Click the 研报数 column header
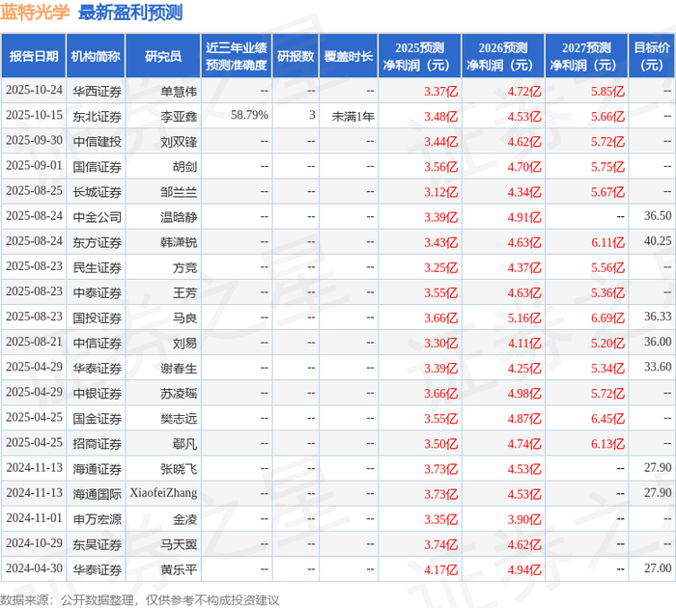Image resolution: width=676 pixels, height=608 pixels. pyautogui.click(x=296, y=56)
